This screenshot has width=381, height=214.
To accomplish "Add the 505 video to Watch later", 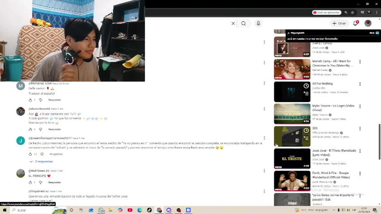I will pyautogui.click(x=306, y=130).
